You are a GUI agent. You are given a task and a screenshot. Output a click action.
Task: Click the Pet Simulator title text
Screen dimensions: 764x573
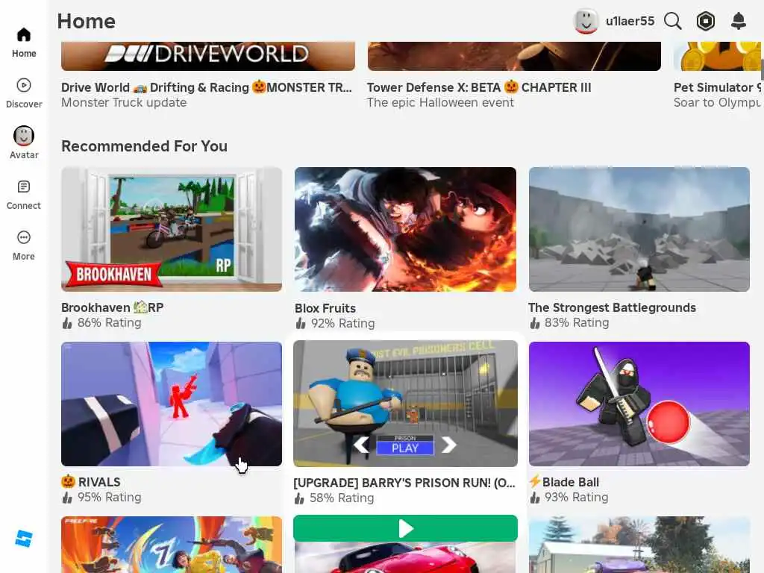coord(717,87)
